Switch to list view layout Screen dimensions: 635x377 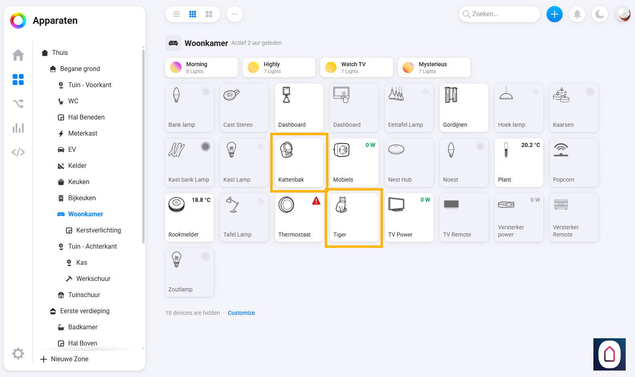point(177,14)
